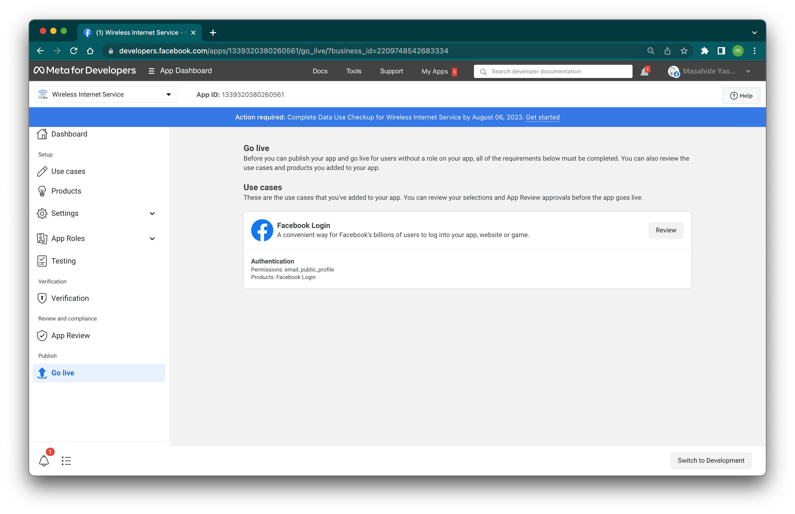Click in Search developer documentation field
Viewport: 795px width, 514px height.
553,72
